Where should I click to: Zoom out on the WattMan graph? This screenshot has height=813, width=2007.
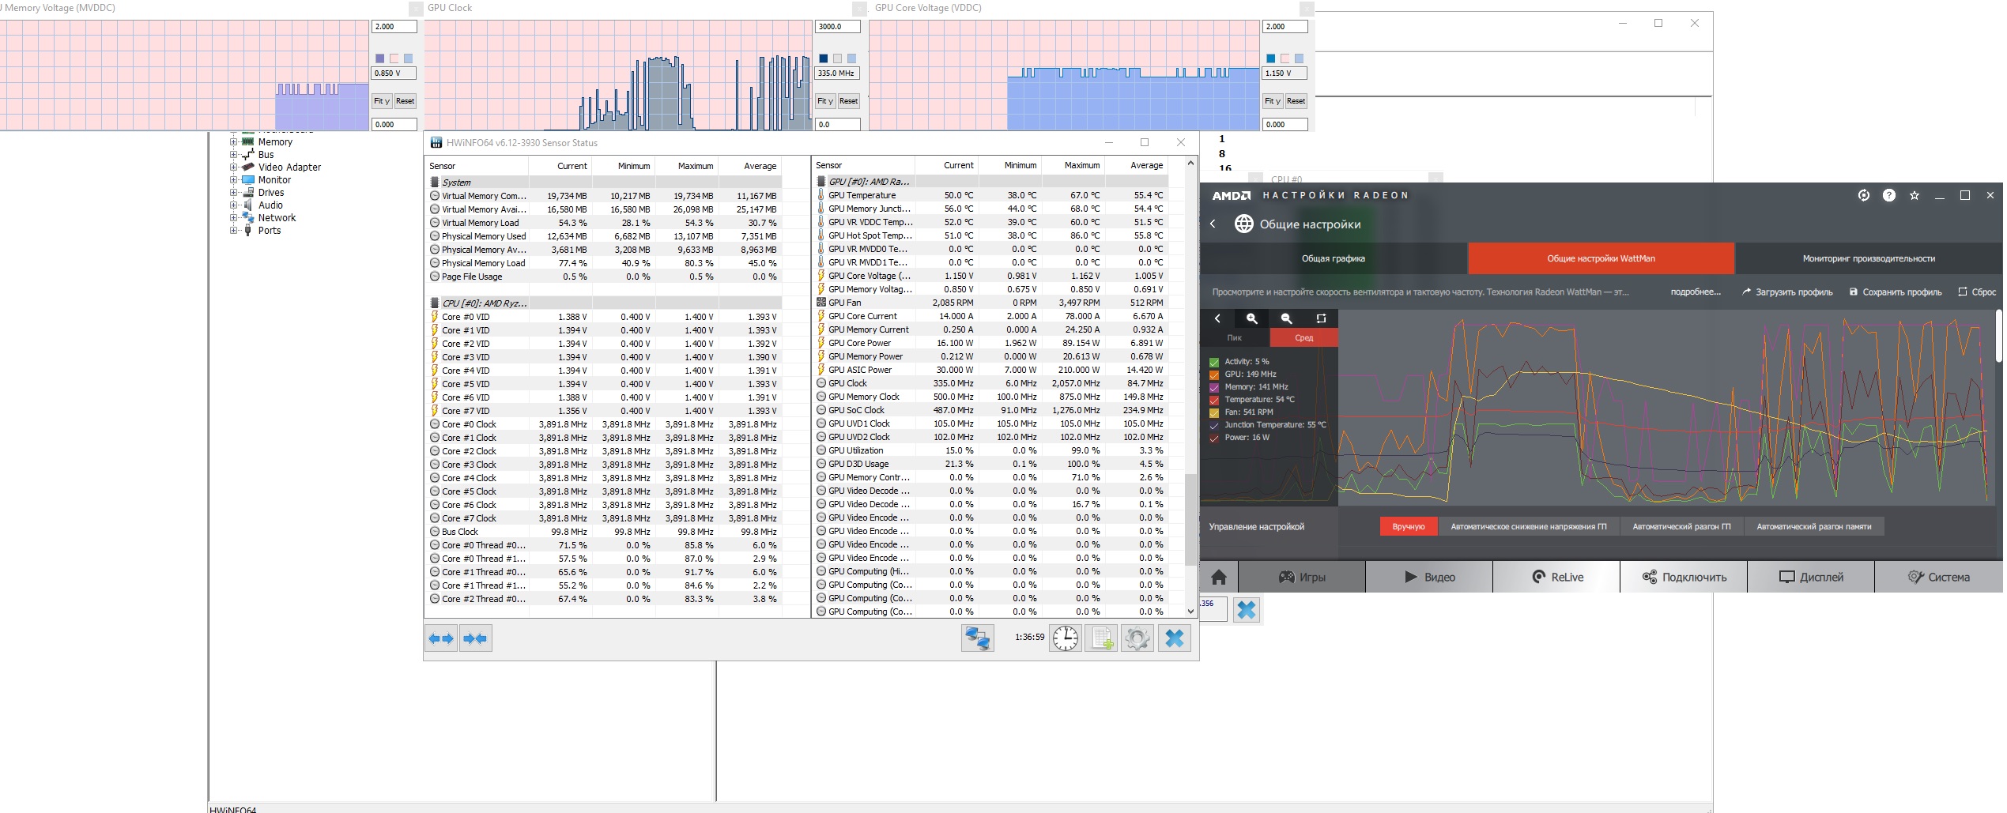pyautogui.click(x=1287, y=318)
